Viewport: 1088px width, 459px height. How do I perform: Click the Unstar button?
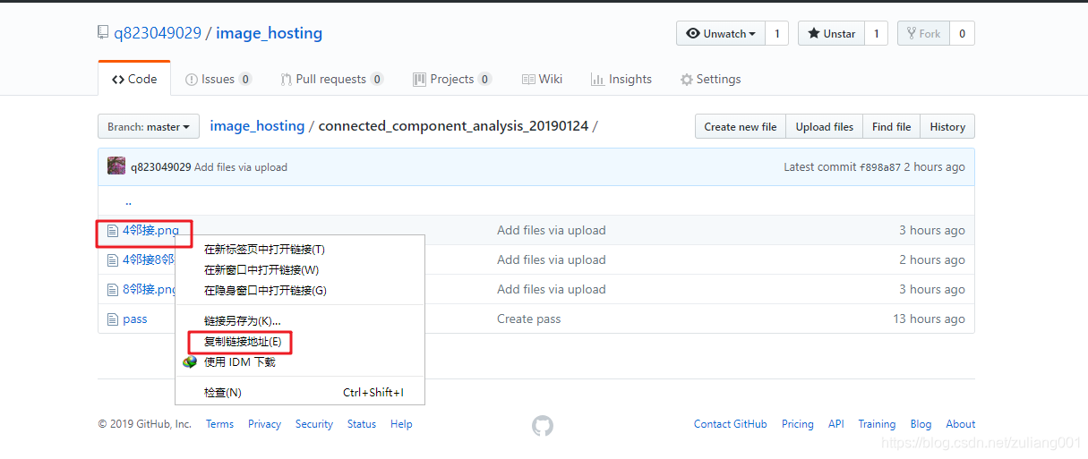pyautogui.click(x=831, y=33)
